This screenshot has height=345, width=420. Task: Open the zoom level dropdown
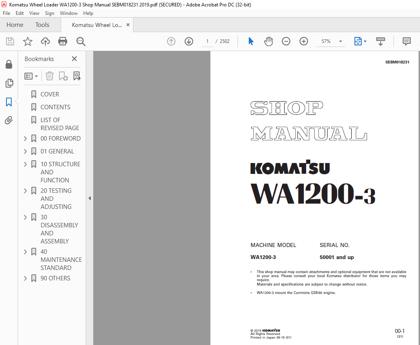pyautogui.click(x=340, y=41)
